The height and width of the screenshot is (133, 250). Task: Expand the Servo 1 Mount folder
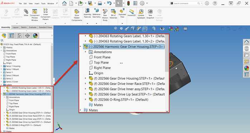[x=1, y=69]
